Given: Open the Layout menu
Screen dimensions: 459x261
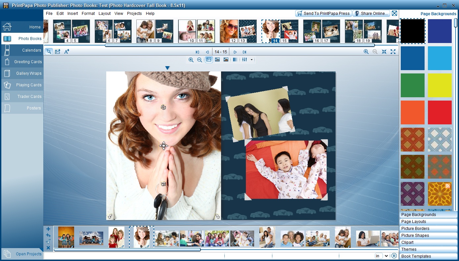Looking at the screenshot, I should [x=105, y=14].
